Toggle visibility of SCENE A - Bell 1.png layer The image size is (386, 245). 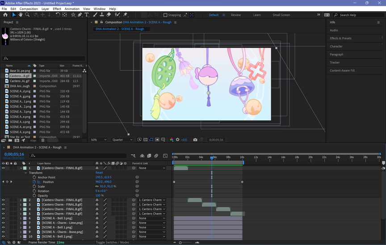(3, 228)
